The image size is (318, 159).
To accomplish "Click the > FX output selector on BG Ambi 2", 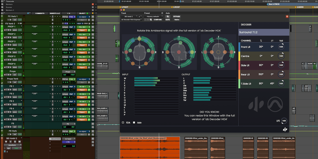I will (69, 142).
